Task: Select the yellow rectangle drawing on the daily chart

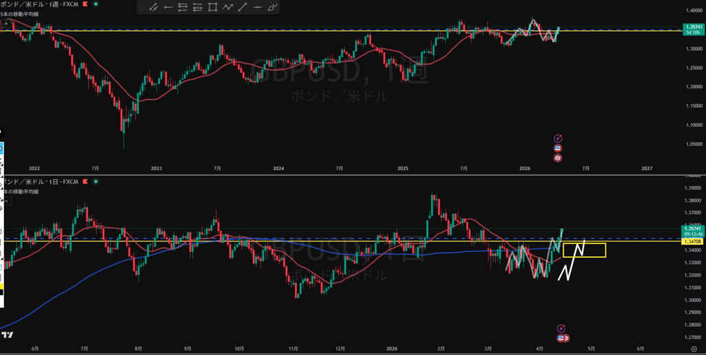Action: (x=584, y=250)
